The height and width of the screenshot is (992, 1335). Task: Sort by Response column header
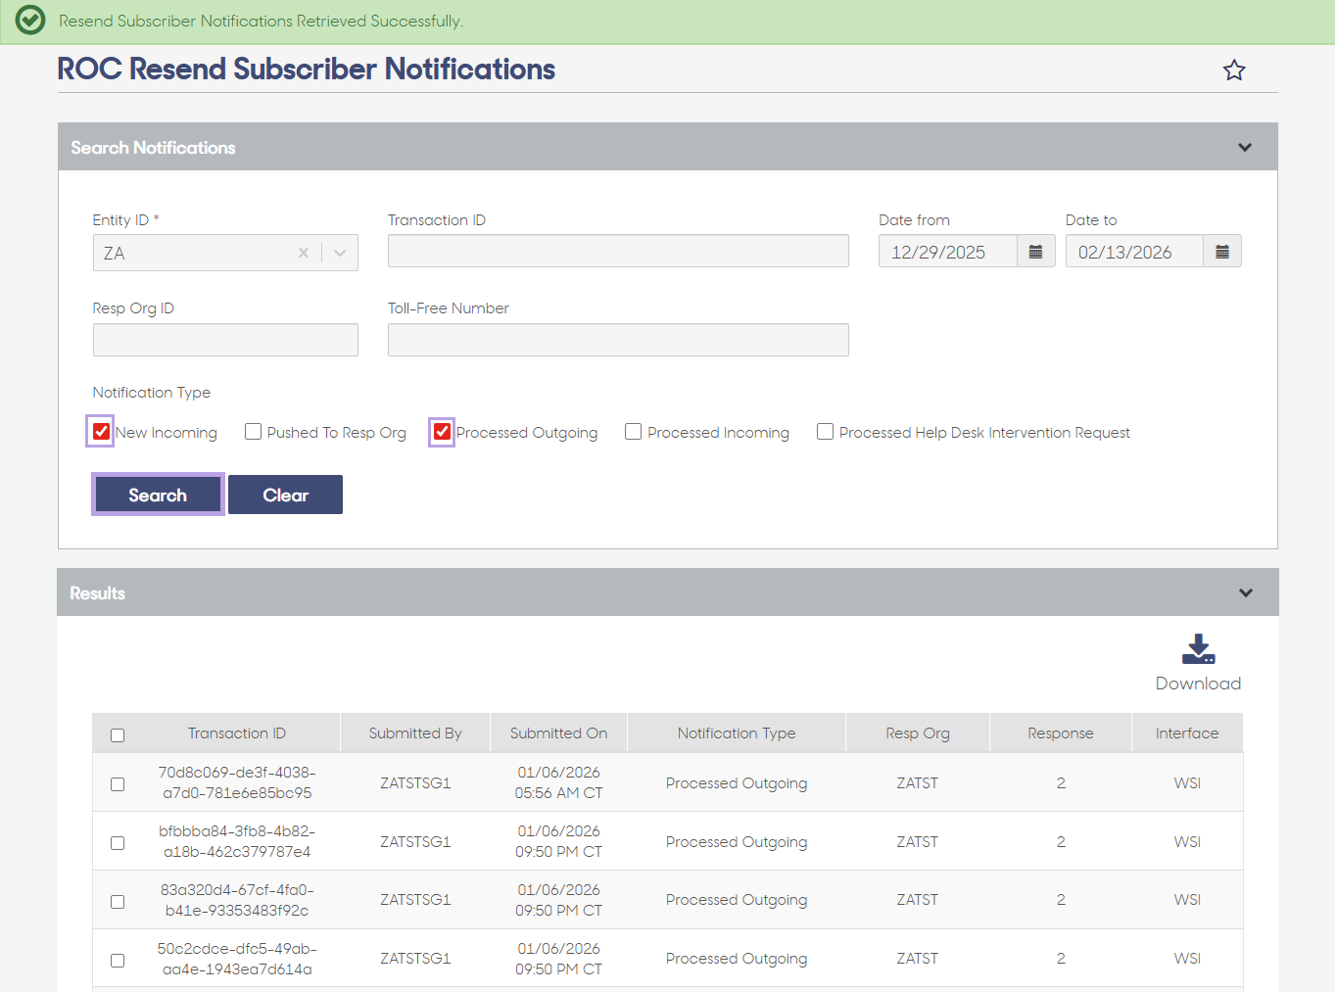(x=1061, y=733)
